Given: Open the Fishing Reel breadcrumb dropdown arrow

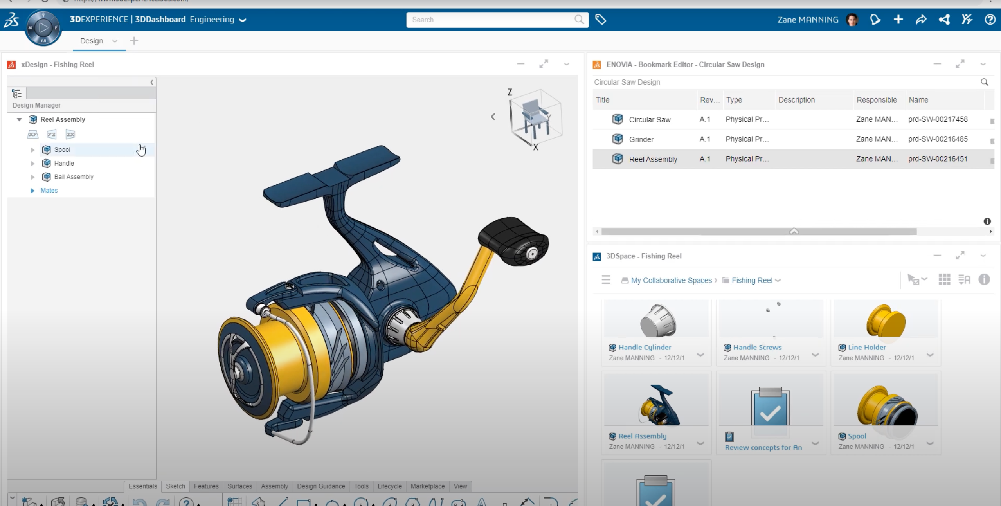Looking at the screenshot, I should [778, 281].
